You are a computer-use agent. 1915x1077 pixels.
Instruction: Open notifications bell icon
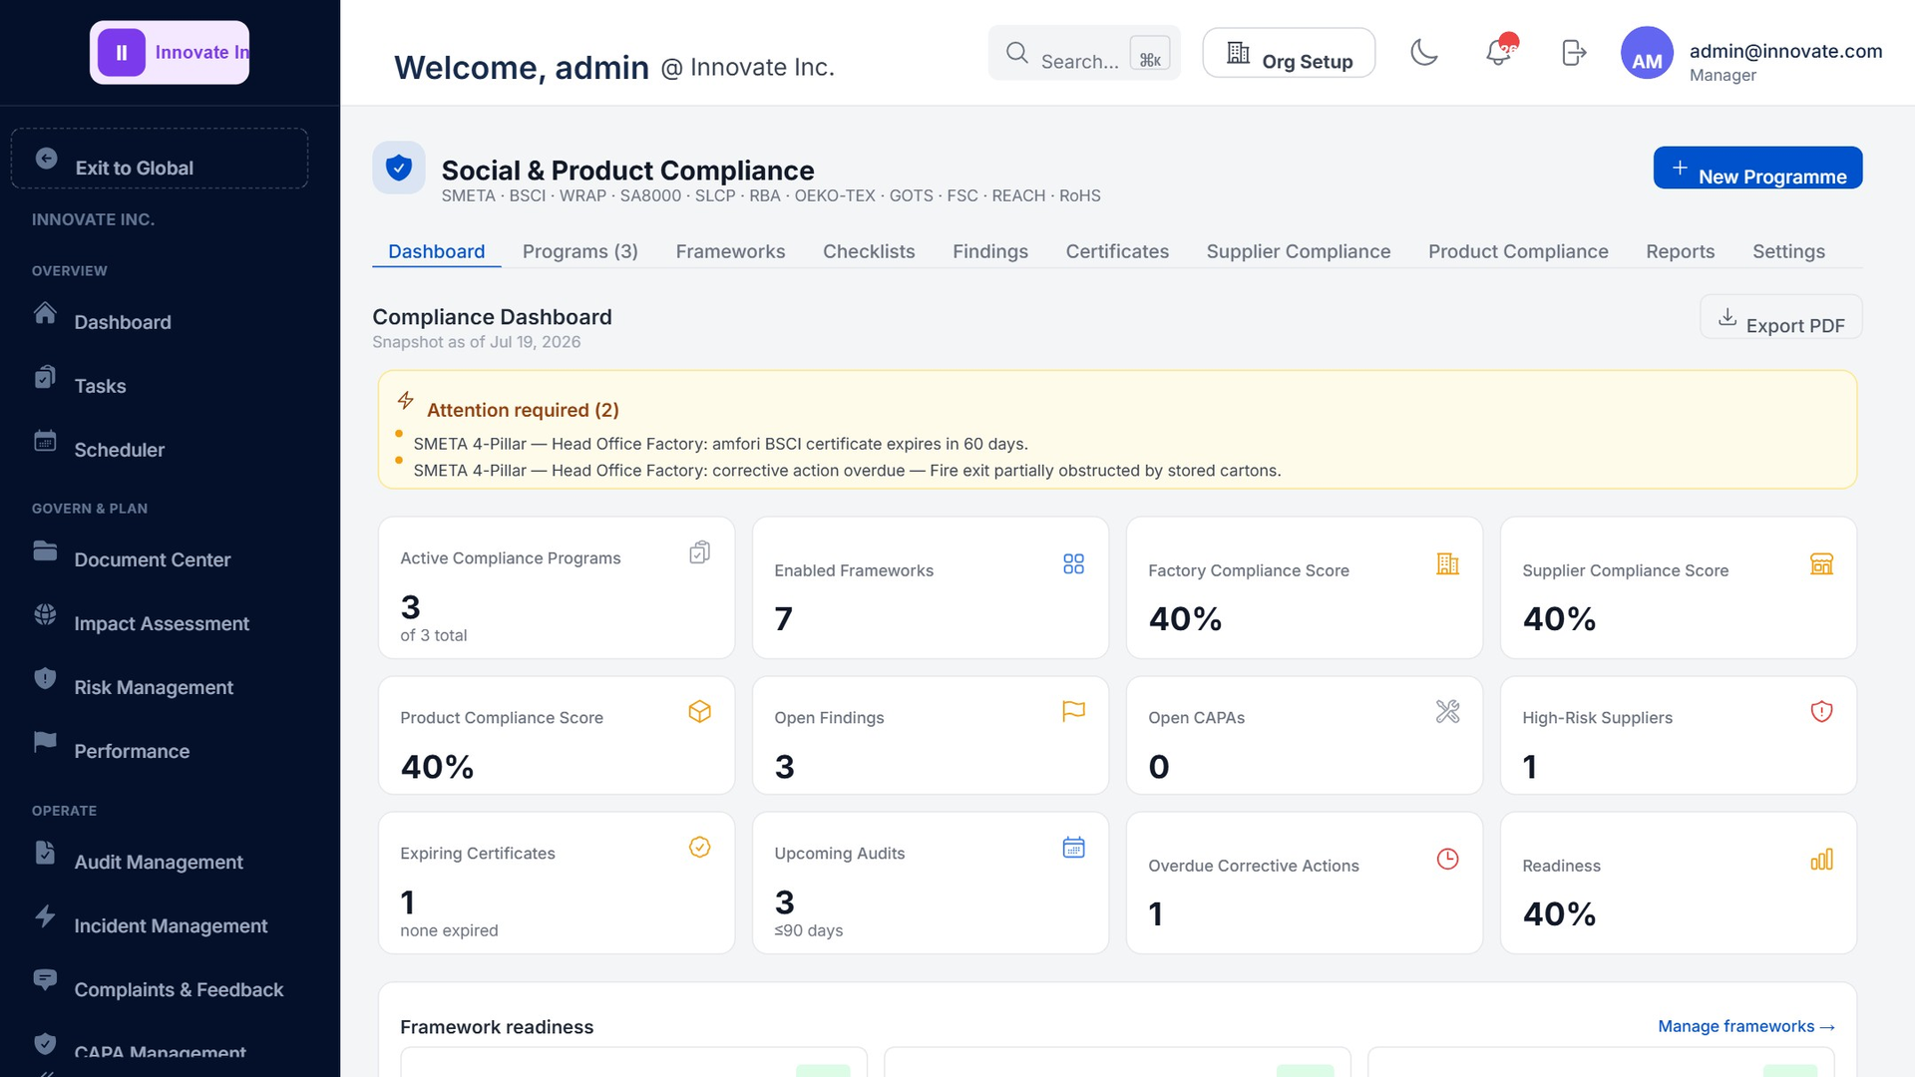(x=1498, y=52)
